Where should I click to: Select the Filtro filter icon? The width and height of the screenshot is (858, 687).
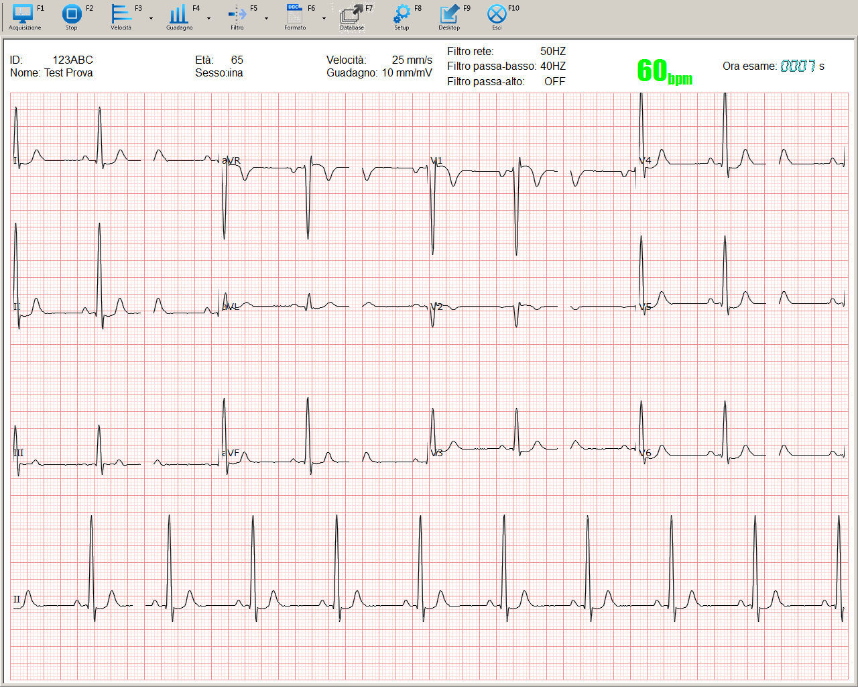[237, 14]
